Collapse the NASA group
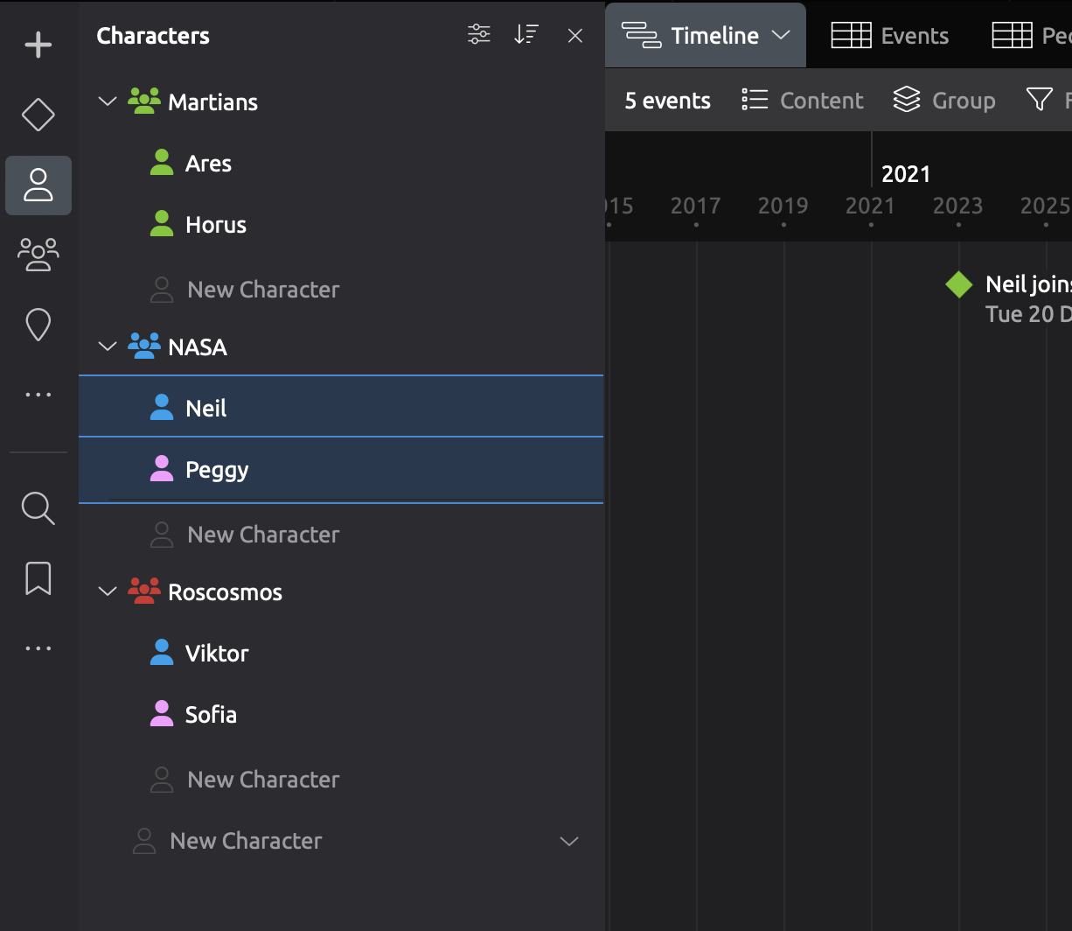This screenshot has height=931, width=1072. pos(108,346)
